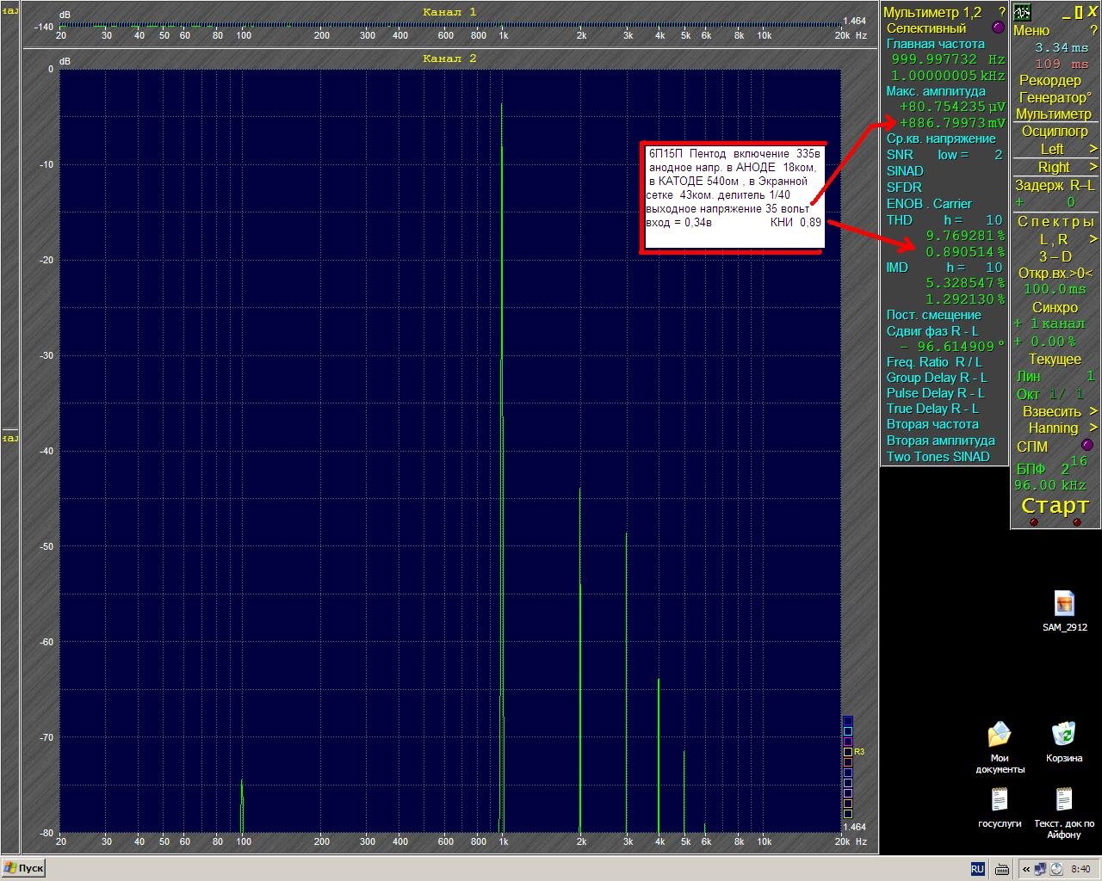Click the network connection tray icon

coord(1041,869)
